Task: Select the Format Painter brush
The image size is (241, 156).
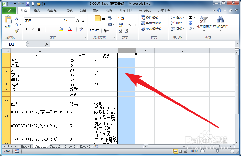Action: (17, 31)
